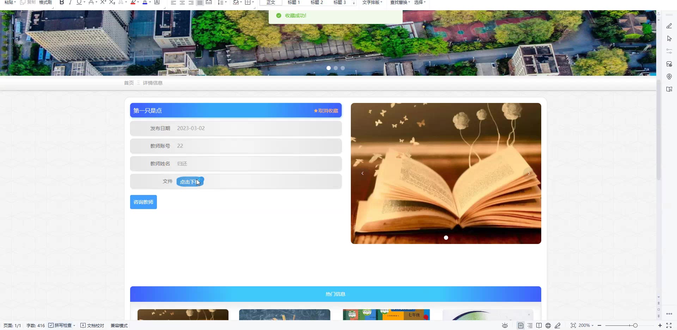The width and height of the screenshot is (677, 330).
Task: Align text left
Action: (173, 2)
